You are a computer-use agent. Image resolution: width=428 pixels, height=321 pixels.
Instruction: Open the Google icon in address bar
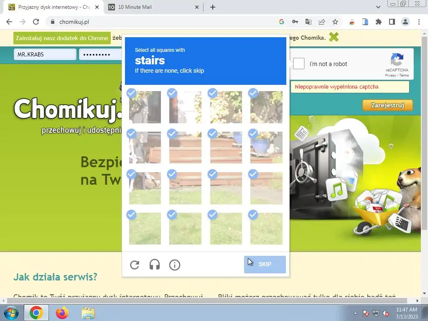click(x=282, y=22)
